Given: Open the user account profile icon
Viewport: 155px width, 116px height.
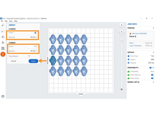Looking at the screenshot, I should click(x=3, y=96).
